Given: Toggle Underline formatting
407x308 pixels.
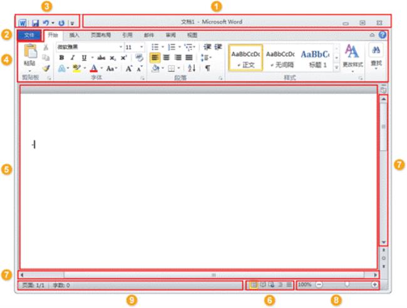Looking at the screenshot, I should pos(84,58).
